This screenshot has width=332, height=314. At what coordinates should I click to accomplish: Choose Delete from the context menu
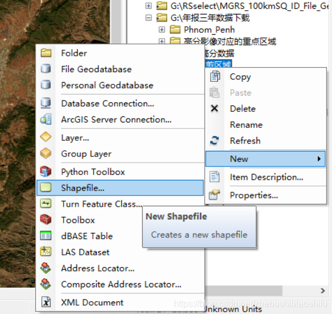[265, 109]
